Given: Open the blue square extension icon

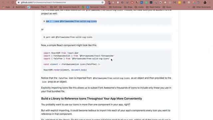Looking at the screenshot, I should click(141, 2).
